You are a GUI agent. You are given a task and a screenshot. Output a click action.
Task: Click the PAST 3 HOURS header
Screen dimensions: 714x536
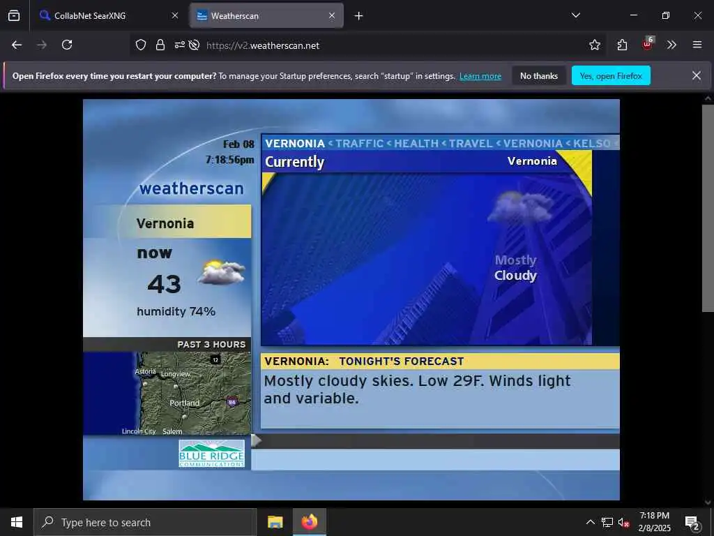click(x=211, y=345)
